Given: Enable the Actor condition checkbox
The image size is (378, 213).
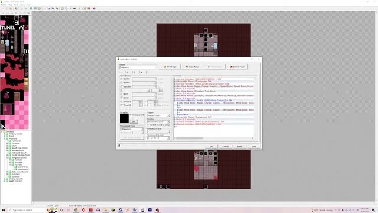Looking at the screenshot, I should tap(122, 98).
